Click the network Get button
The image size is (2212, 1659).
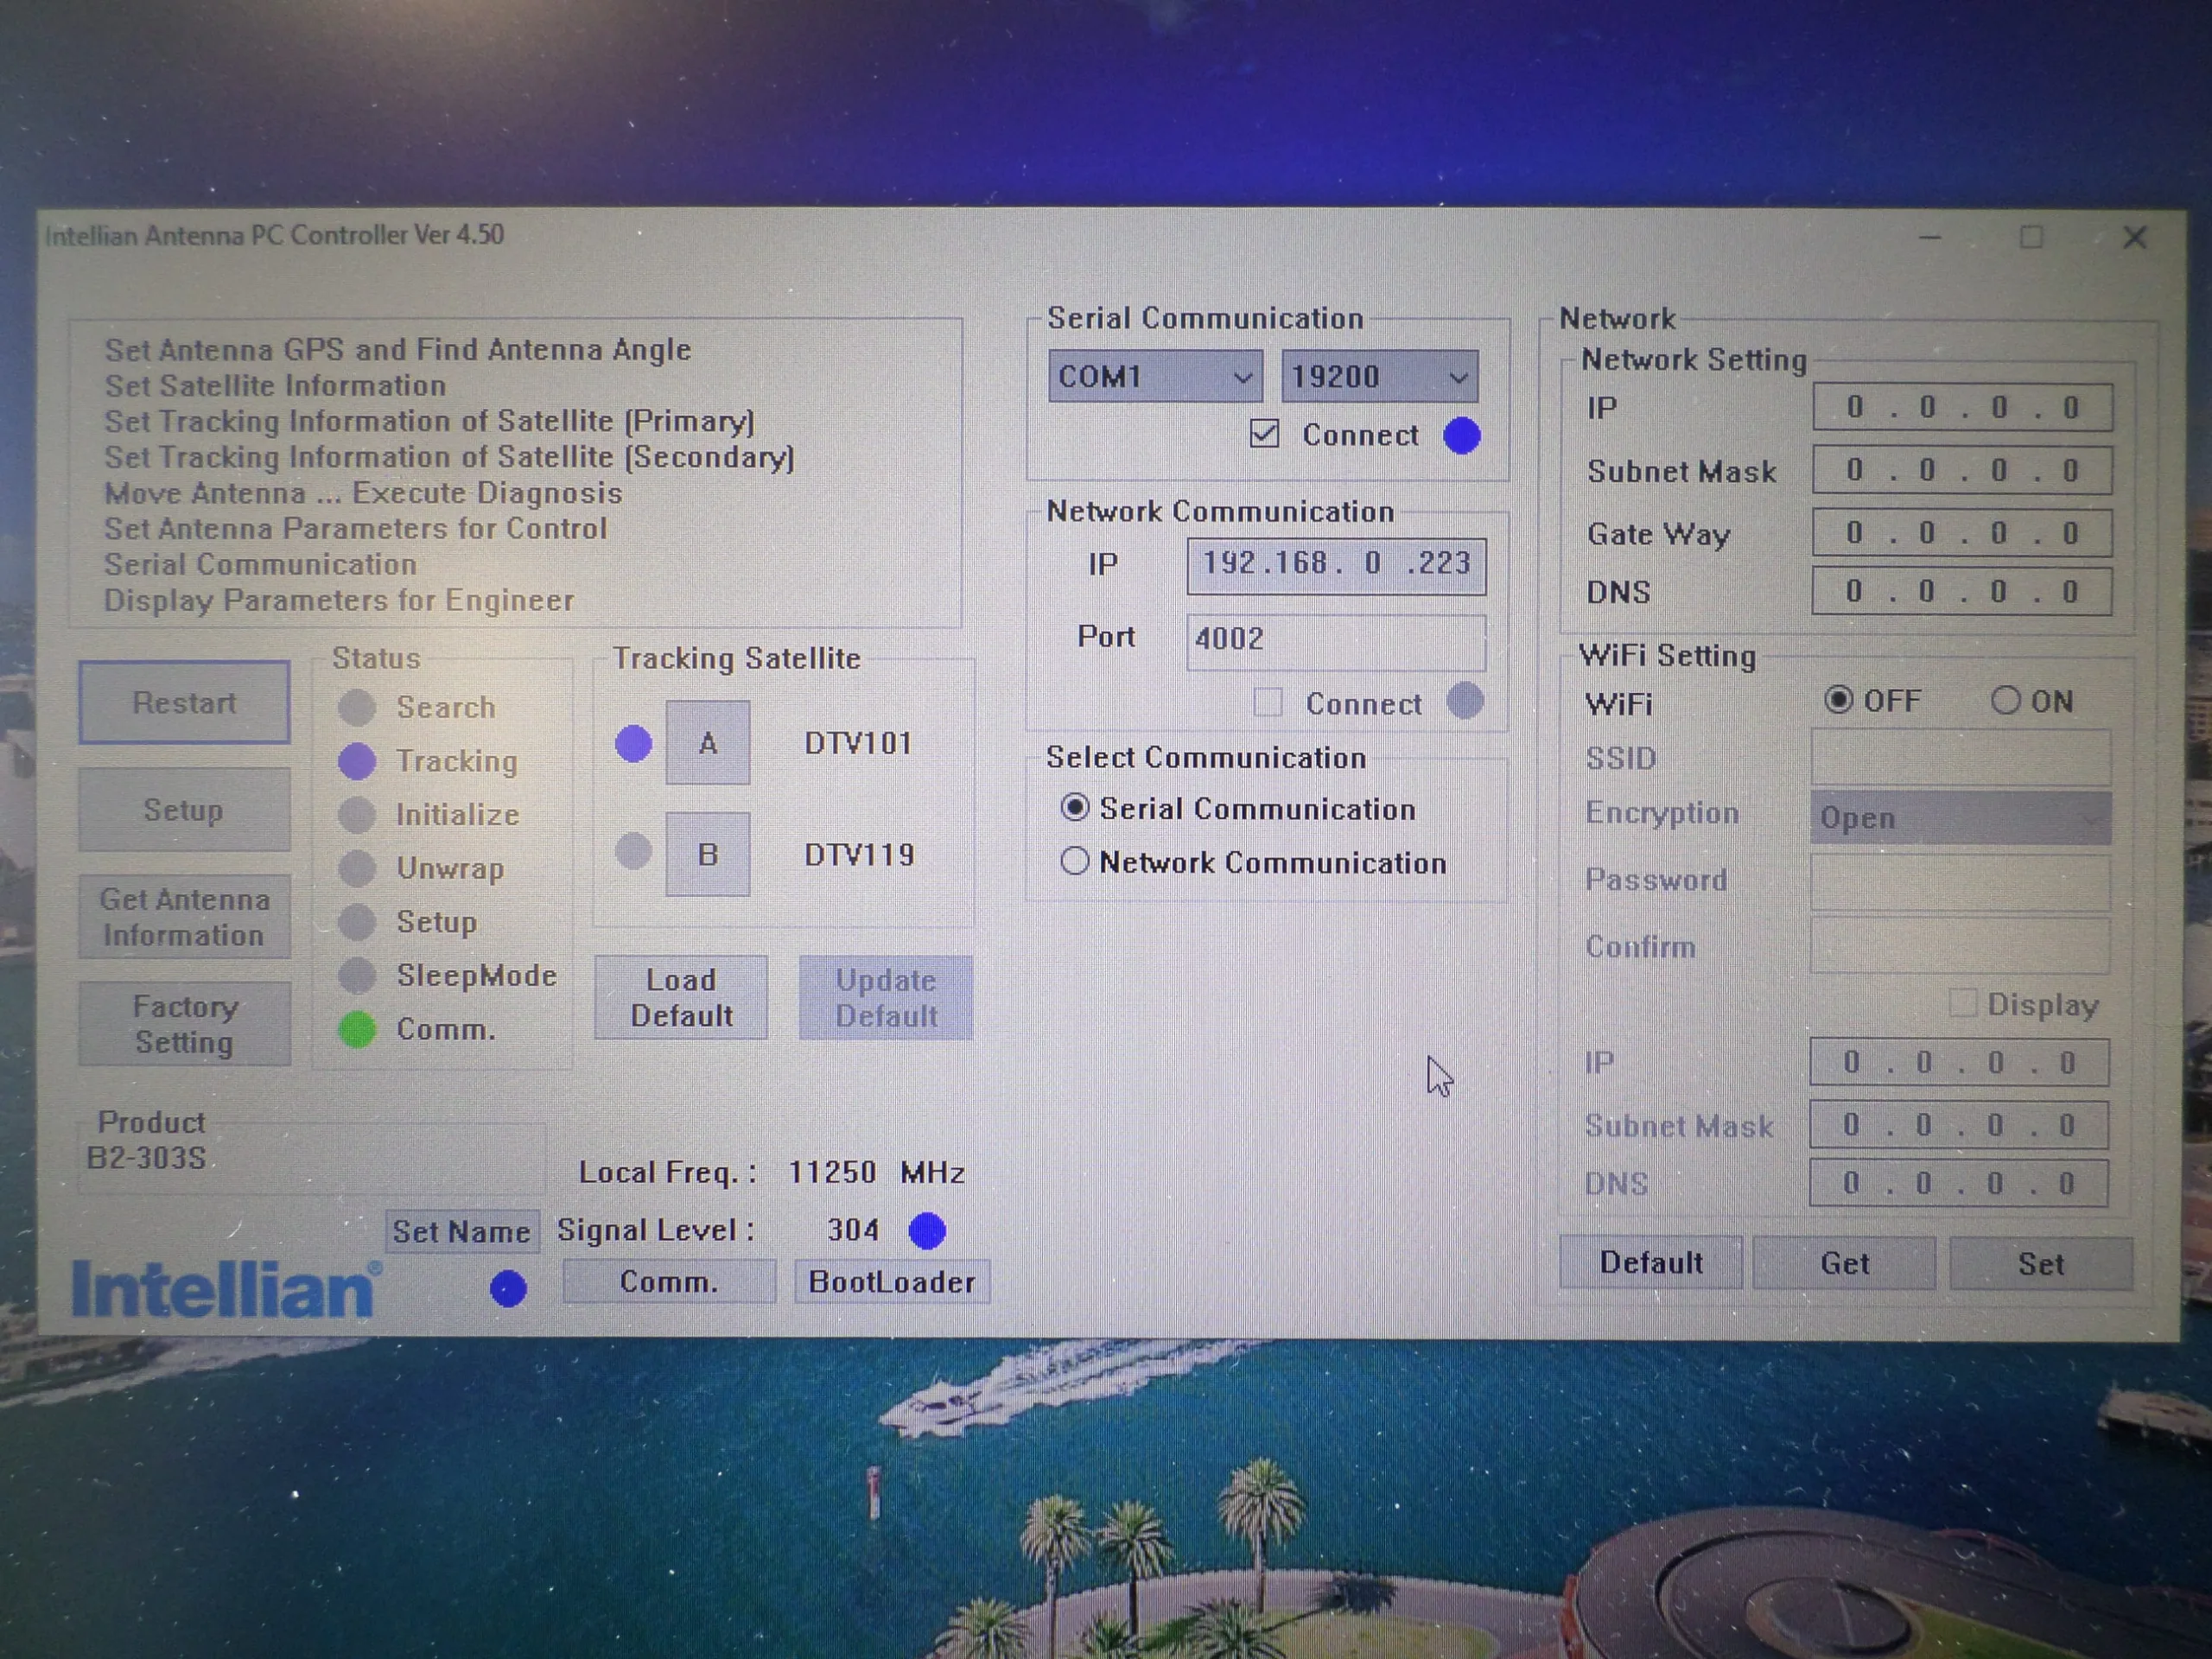pyautogui.click(x=1844, y=1263)
